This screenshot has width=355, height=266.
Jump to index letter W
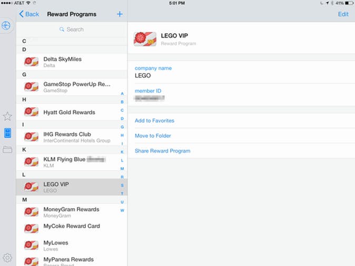[x=122, y=210]
